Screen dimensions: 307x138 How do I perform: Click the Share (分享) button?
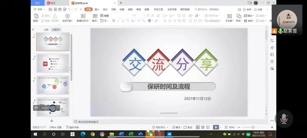[258, 9]
